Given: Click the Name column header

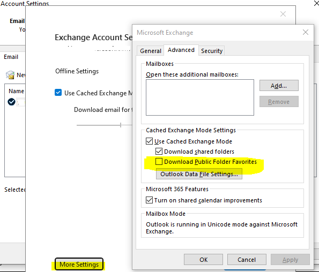Looking at the screenshot, I should [16, 91].
